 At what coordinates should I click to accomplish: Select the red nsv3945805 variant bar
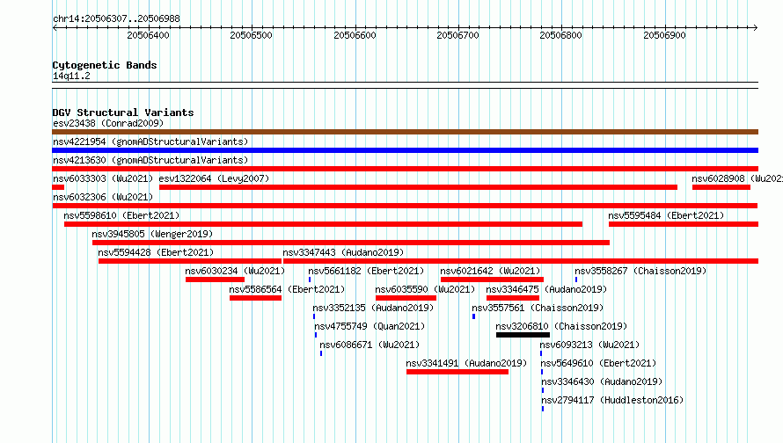tap(351, 243)
